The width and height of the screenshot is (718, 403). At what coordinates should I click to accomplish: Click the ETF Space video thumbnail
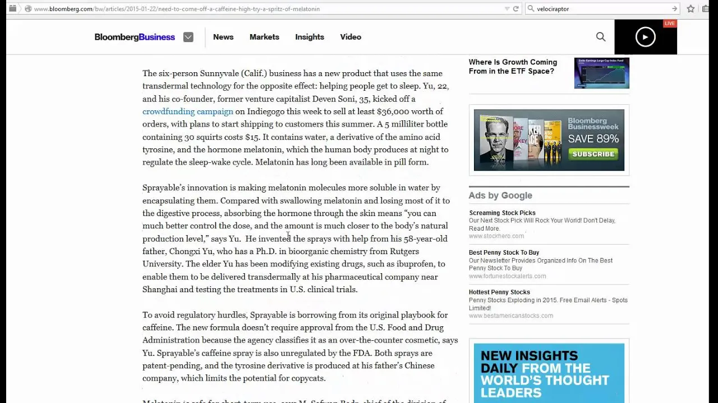[x=601, y=73]
